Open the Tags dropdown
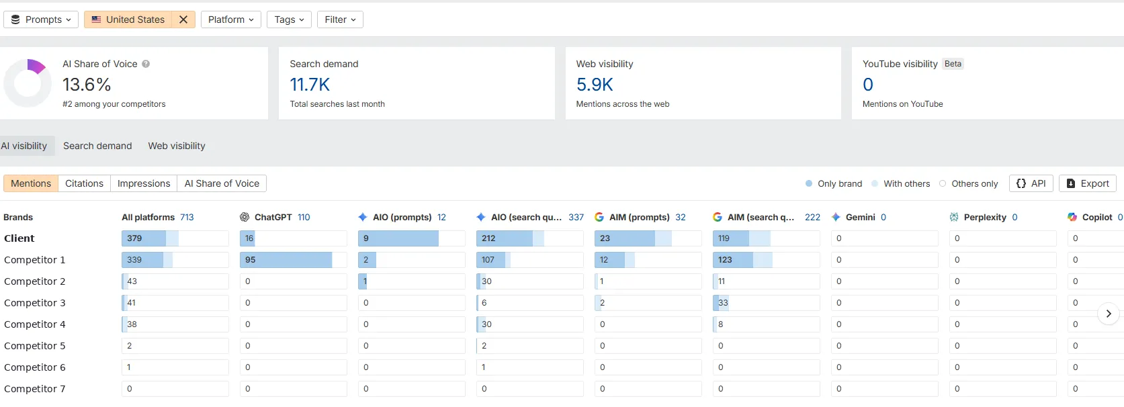 [x=289, y=19]
